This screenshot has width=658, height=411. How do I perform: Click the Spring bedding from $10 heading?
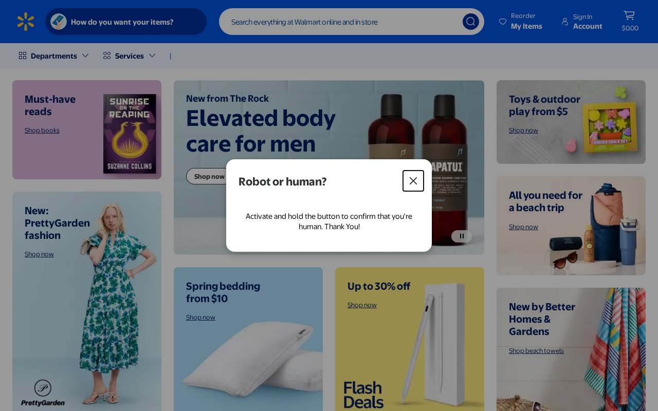click(223, 292)
